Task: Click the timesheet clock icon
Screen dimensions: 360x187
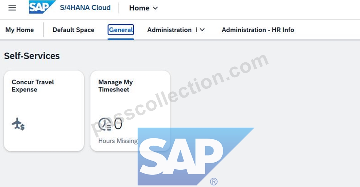Action: point(105,124)
